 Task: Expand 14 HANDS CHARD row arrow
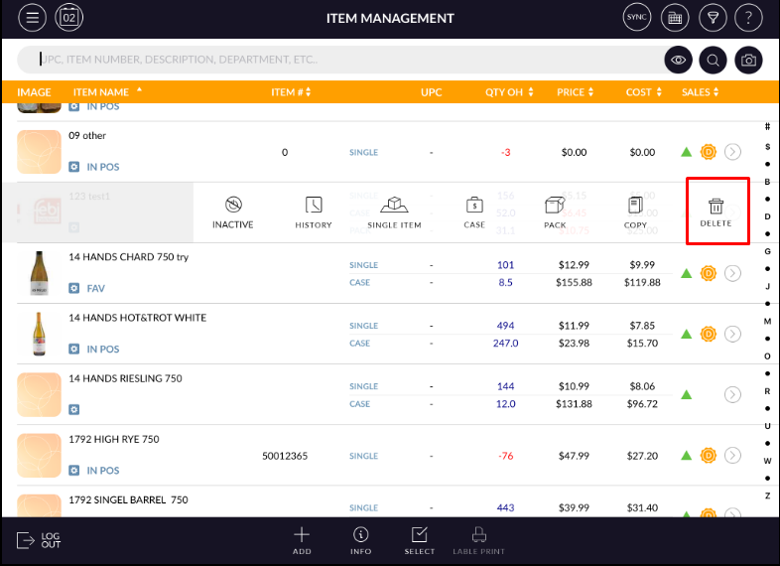click(732, 273)
